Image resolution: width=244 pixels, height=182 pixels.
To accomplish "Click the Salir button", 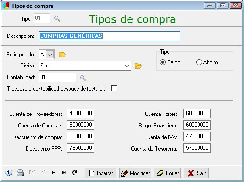I will point(196,173).
